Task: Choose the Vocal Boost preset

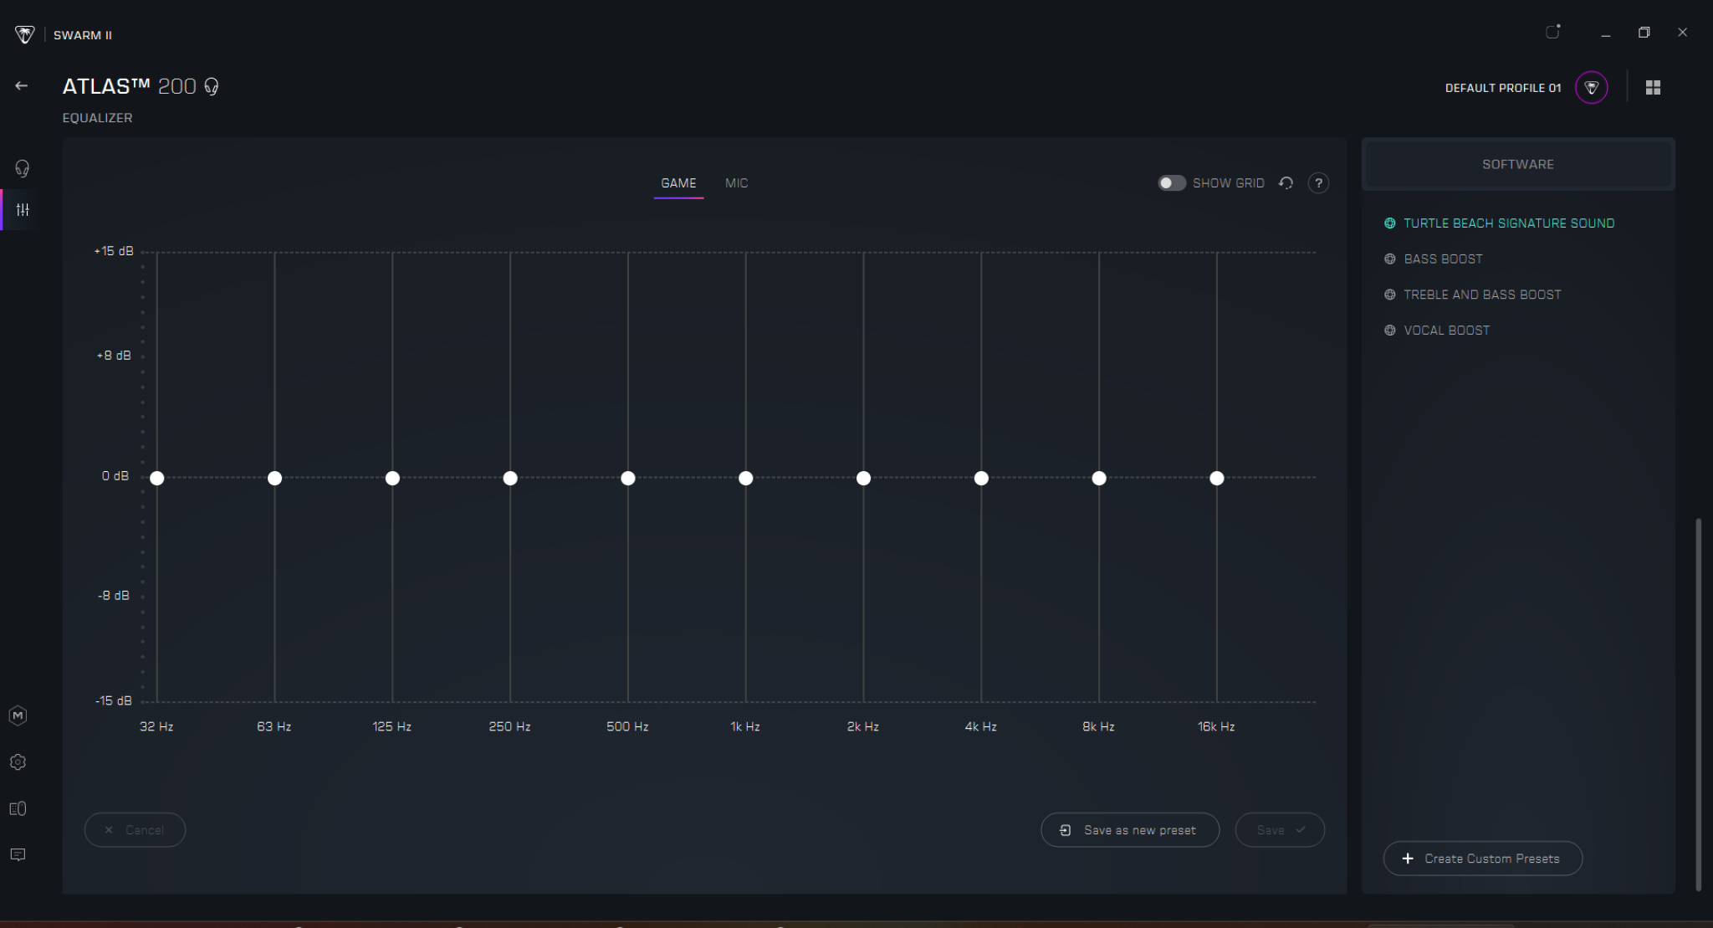Action: 1446,331
